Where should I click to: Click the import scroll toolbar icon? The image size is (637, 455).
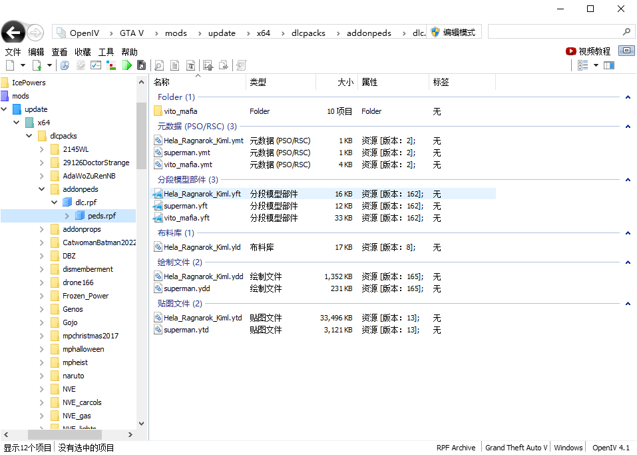coord(242,65)
